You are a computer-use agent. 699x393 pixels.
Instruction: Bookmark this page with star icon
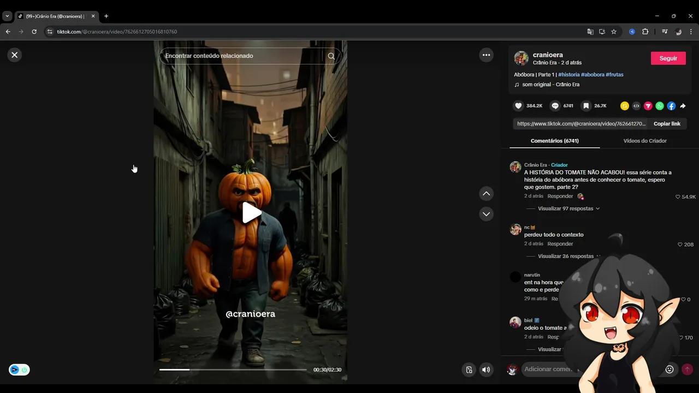point(614,32)
